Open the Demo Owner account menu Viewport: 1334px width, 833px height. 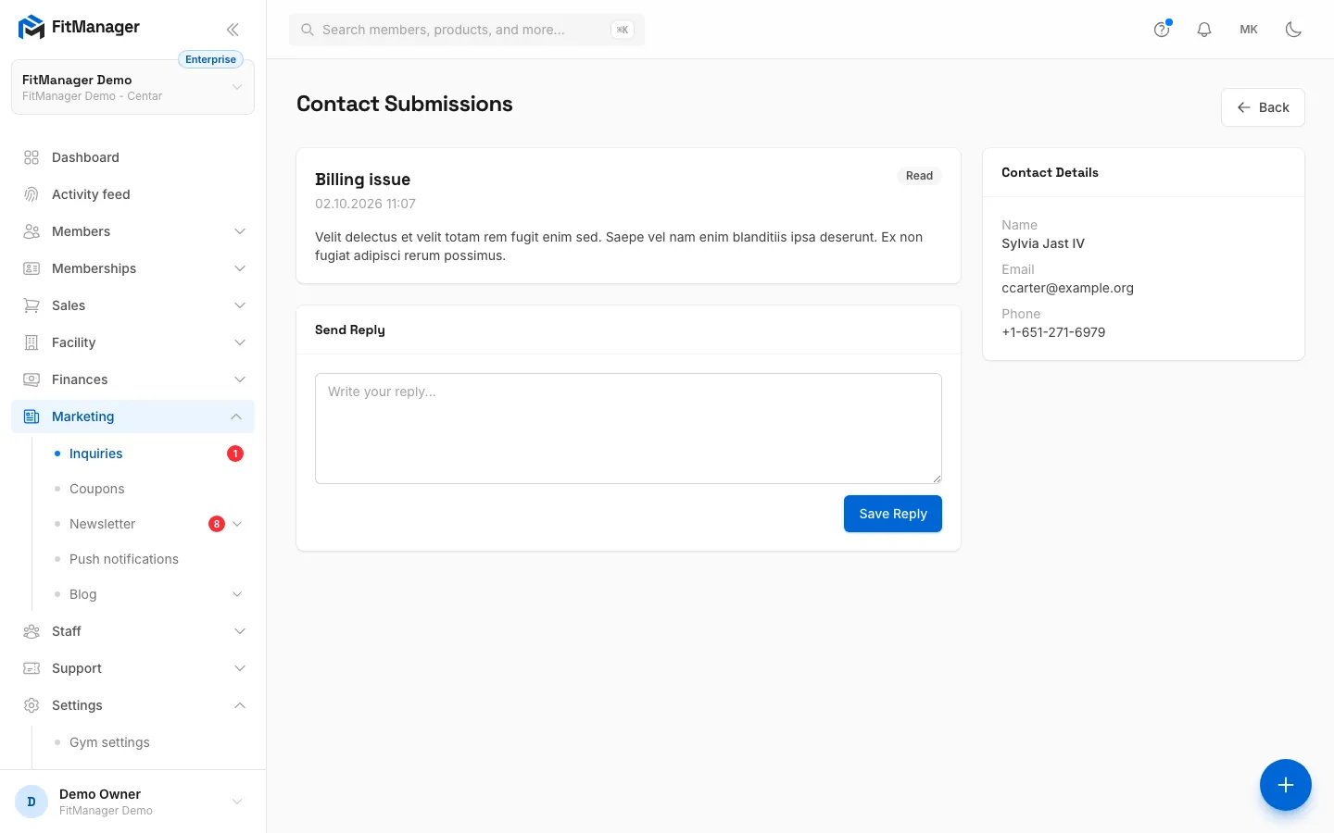pyautogui.click(x=132, y=802)
